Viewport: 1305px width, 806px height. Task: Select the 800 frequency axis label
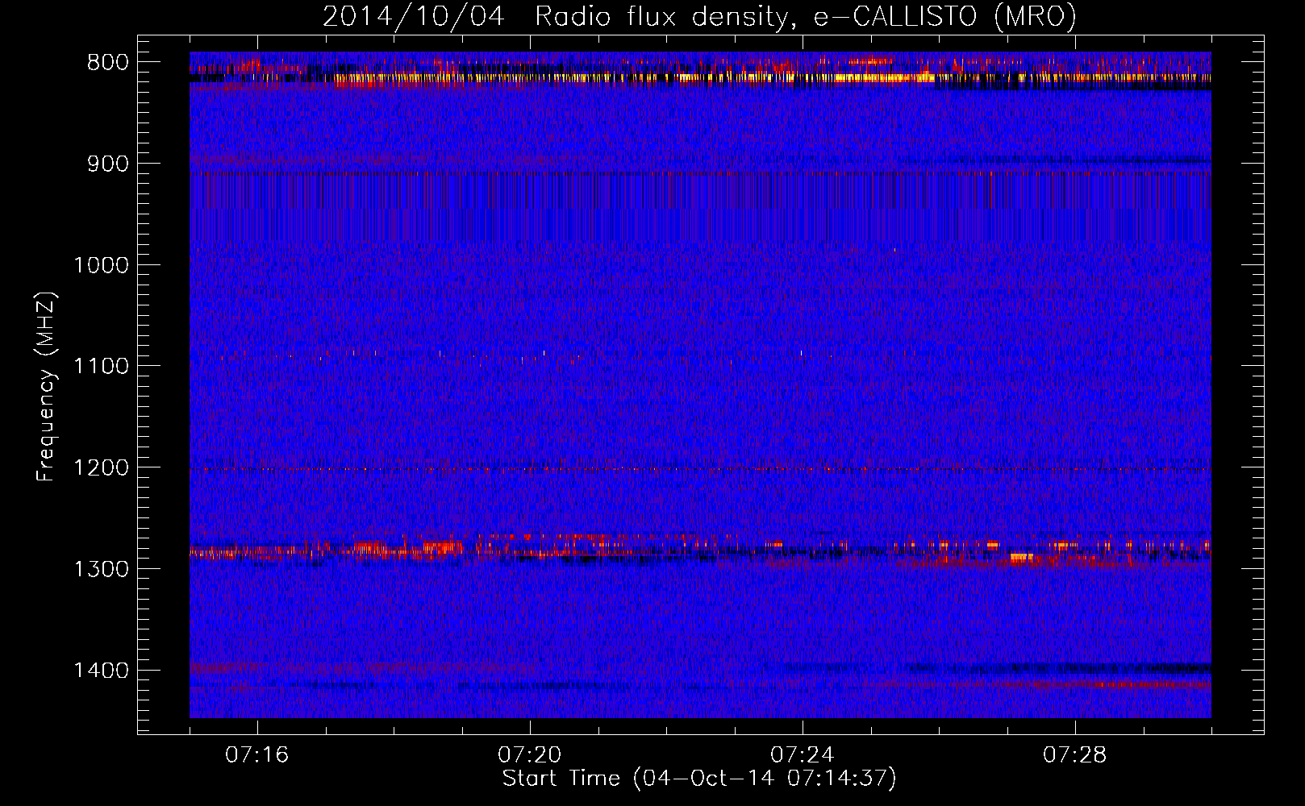pos(107,63)
